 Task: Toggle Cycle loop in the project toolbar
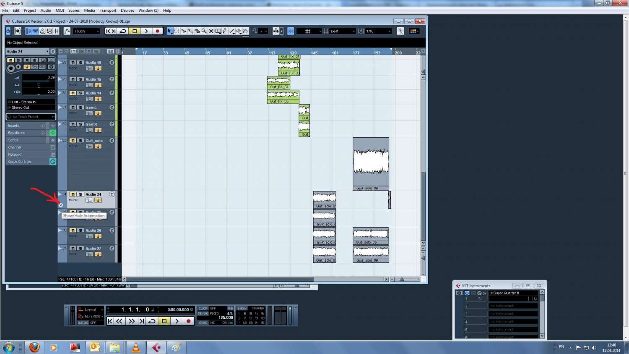[x=123, y=31]
